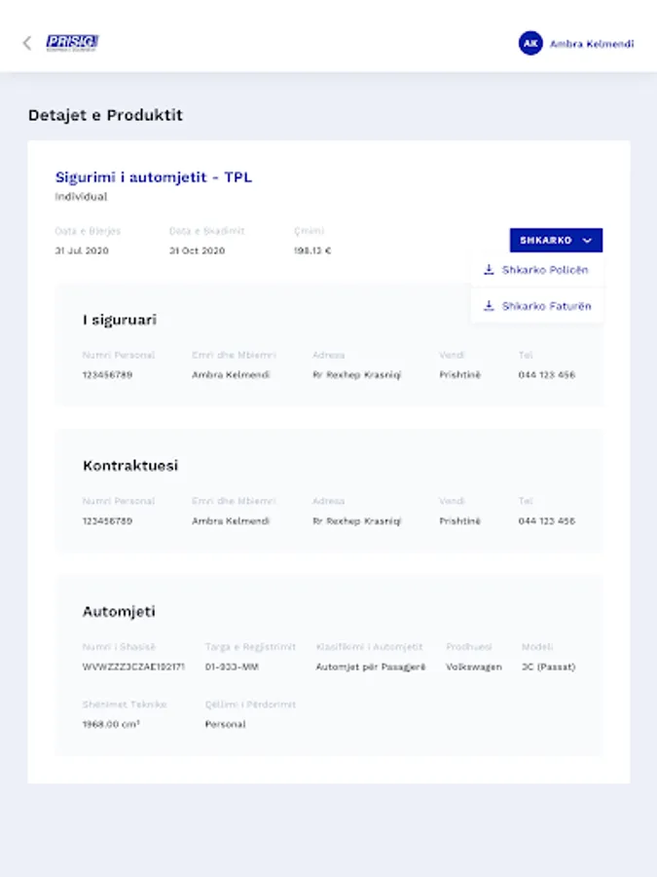This screenshot has height=877, width=657.
Task: Click registration plate value 01-333-MM
Action: 232,667
